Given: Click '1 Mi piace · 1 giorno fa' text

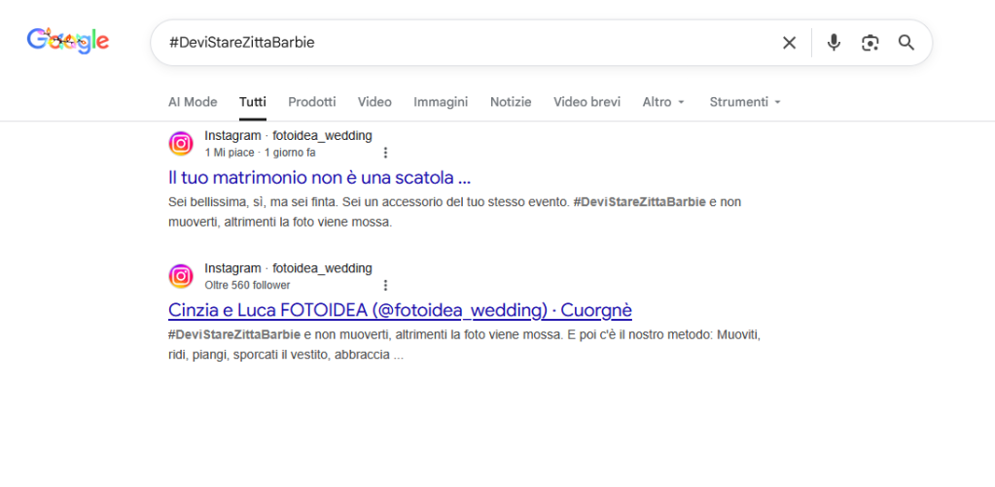Looking at the screenshot, I should [260, 153].
